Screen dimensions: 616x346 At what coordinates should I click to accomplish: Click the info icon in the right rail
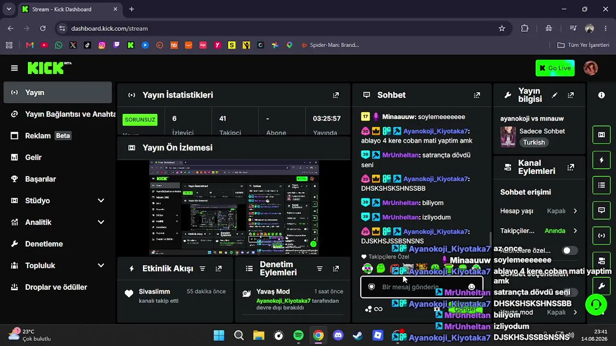point(602,95)
